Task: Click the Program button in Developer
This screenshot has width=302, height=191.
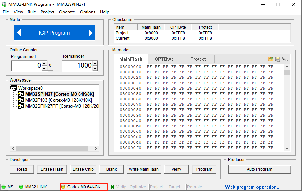Action: click(204, 169)
